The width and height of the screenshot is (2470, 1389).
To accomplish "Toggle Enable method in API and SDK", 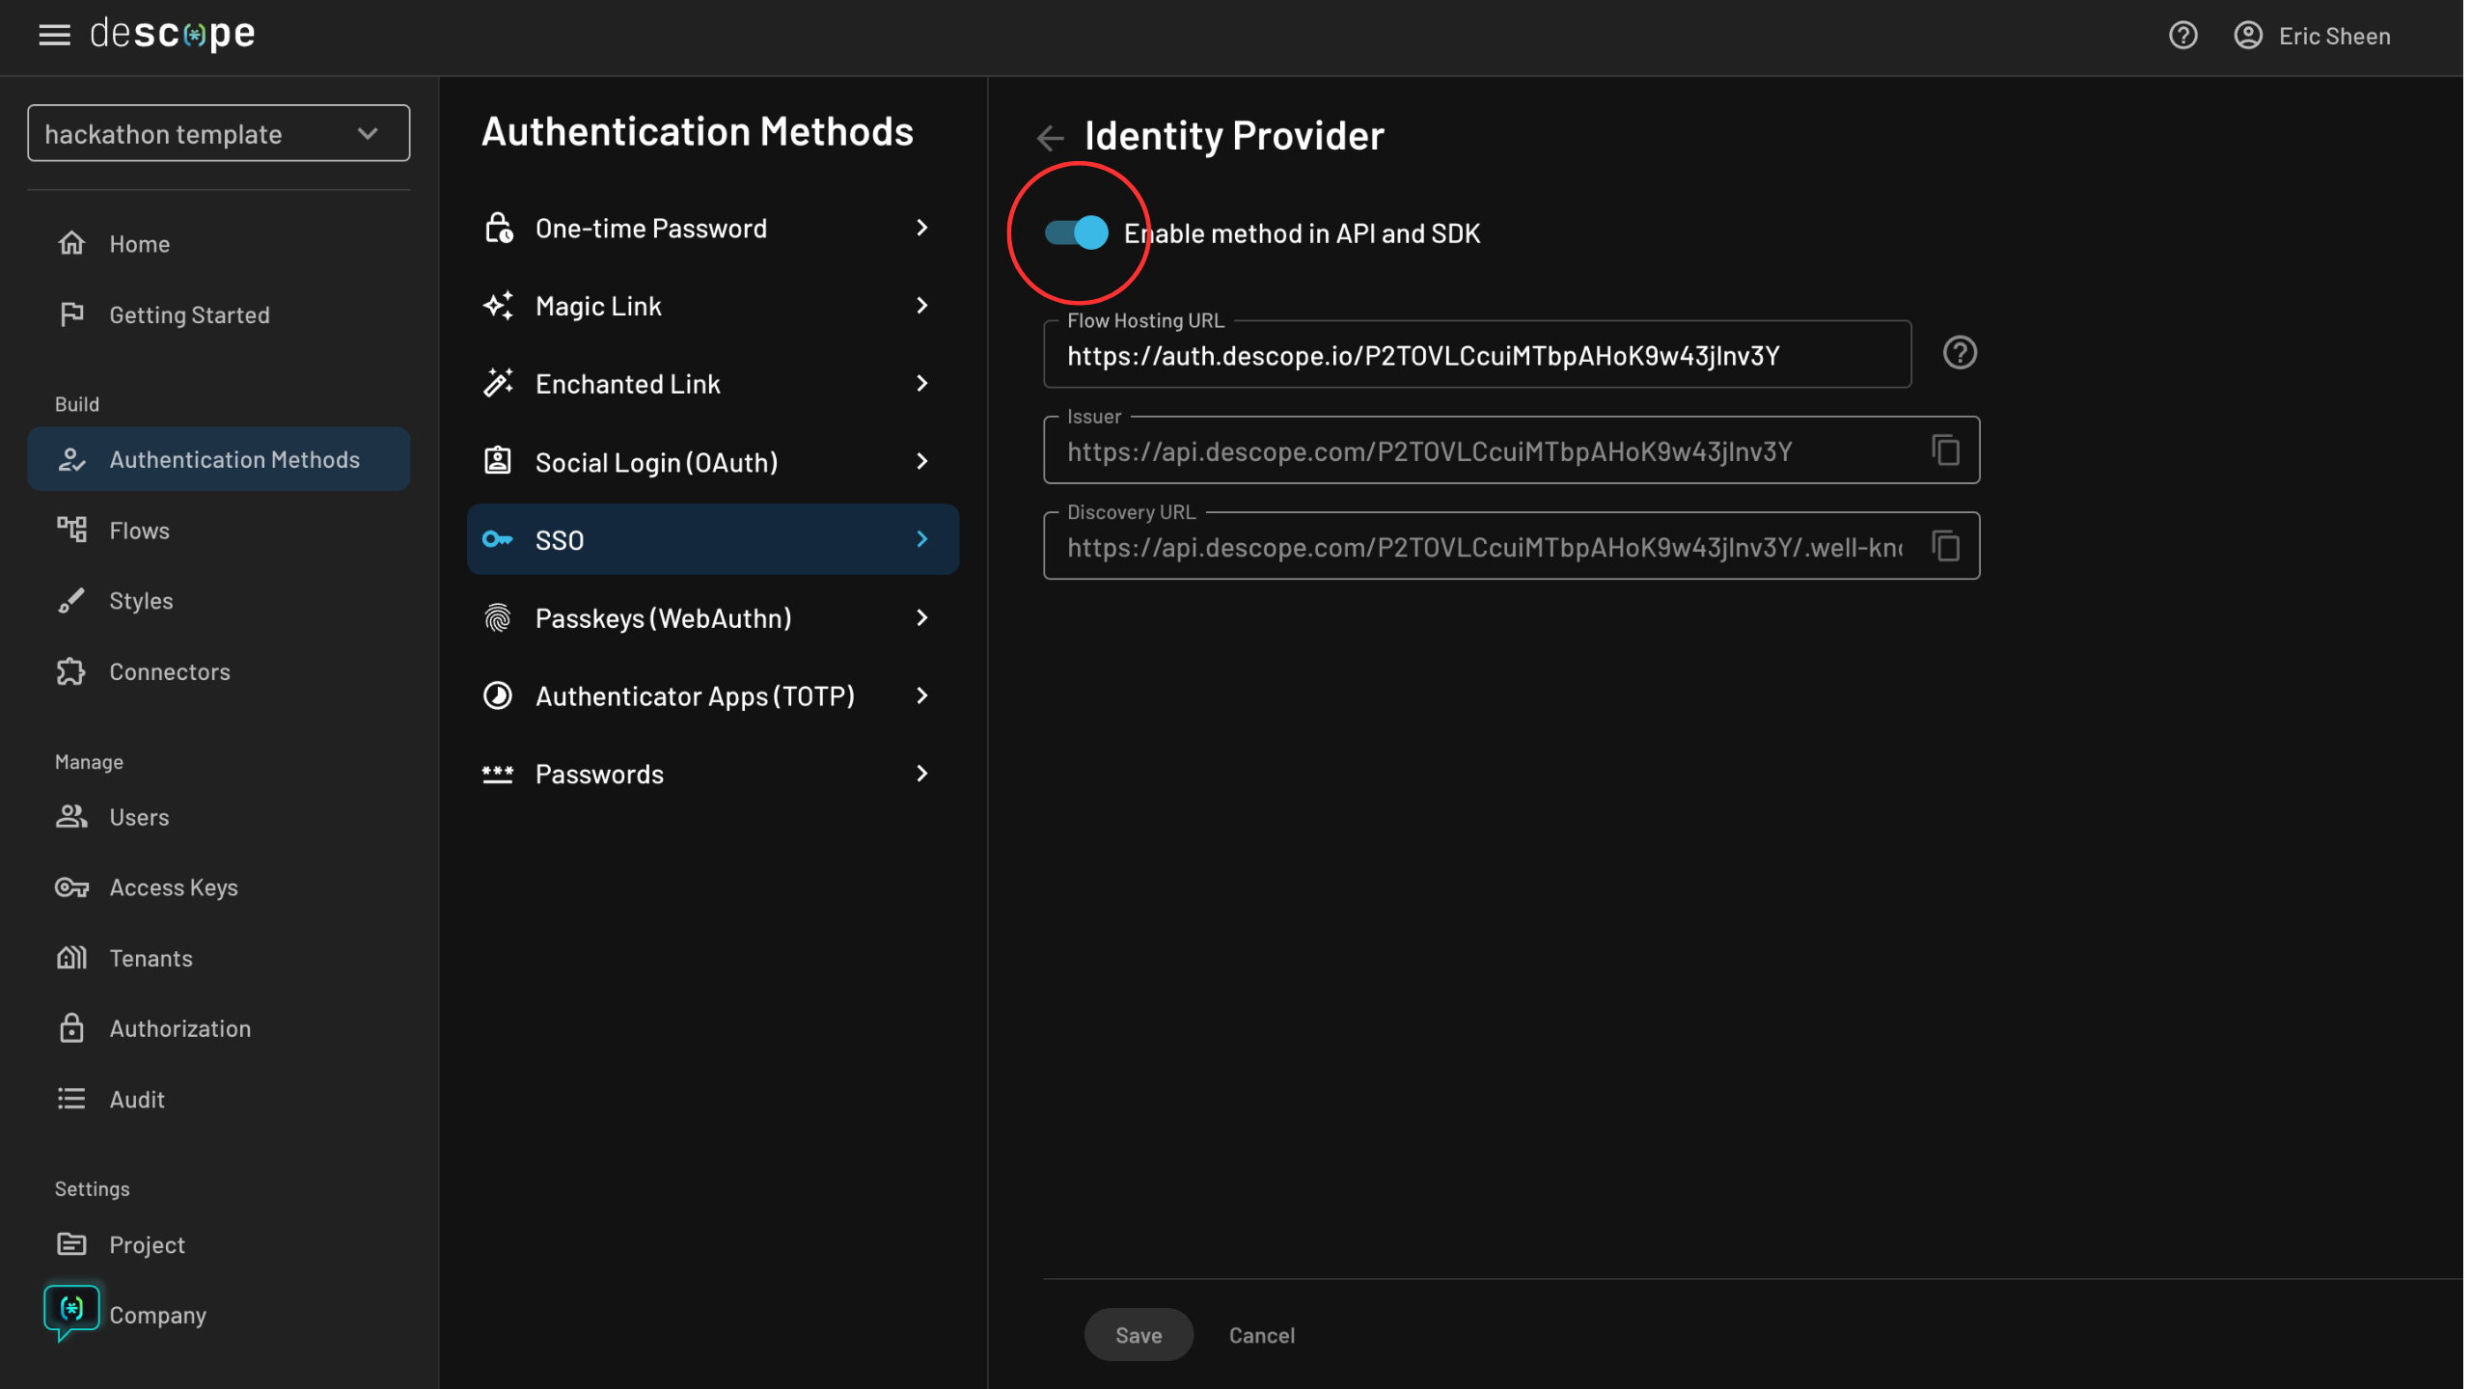I will [1076, 232].
